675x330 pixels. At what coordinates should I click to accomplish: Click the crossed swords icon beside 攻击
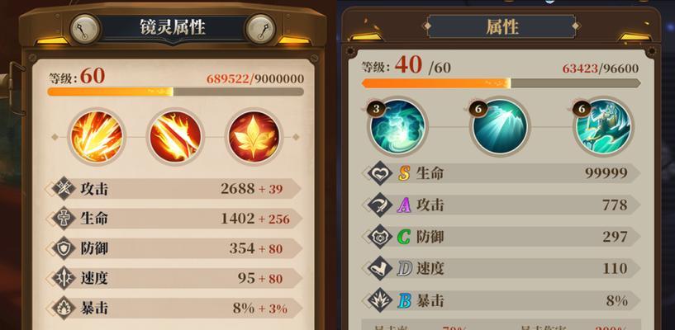(64, 188)
